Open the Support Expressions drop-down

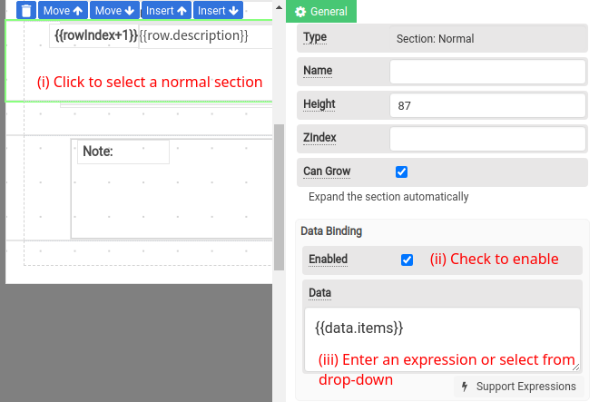pyautogui.click(x=519, y=387)
